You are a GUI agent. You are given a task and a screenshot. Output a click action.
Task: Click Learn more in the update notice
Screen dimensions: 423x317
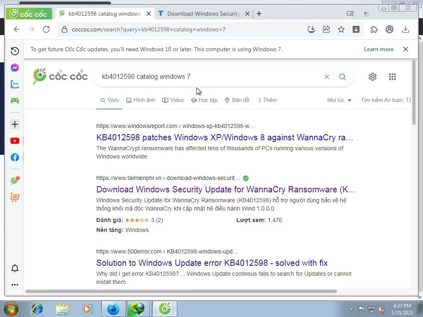tap(379, 50)
